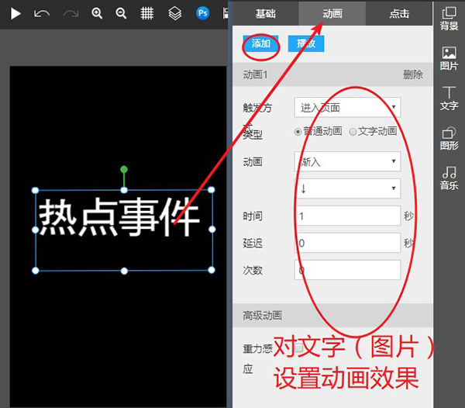Image resolution: width=465 pixels, height=408 pixels.
Task: Zoom in on the canvas
Action: point(97,13)
